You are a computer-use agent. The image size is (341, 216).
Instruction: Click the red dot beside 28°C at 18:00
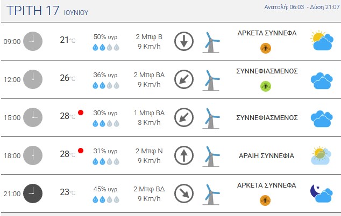(x=81, y=151)
